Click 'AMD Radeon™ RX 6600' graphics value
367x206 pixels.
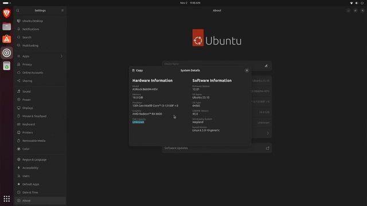point(147,114)
